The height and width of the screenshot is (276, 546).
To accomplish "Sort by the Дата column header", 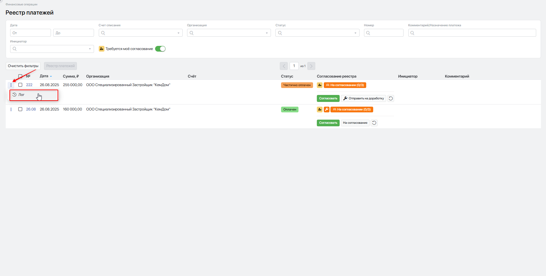I will (44, 76).
